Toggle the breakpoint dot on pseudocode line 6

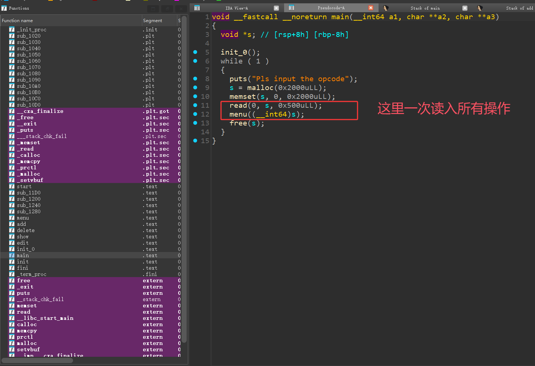click(x=195, y=61)
